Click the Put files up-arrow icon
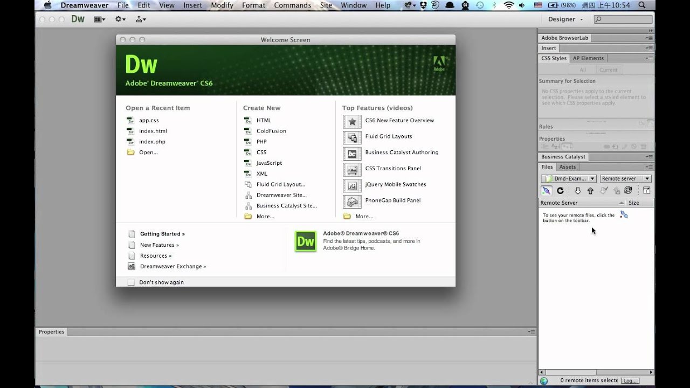690x388 pixels. pyautogui.click(x=590, y=191)
